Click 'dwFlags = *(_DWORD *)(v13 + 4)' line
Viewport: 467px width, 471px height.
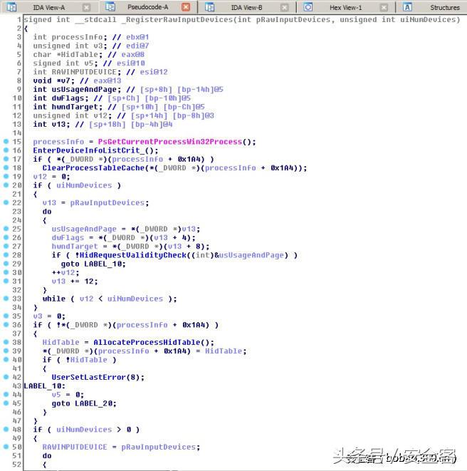pos(123,237)
